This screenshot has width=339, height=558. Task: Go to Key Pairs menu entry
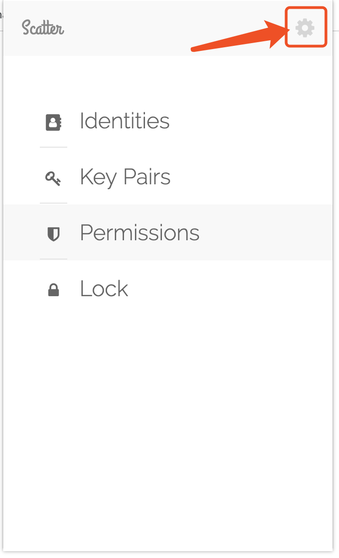tap(168, 177)
